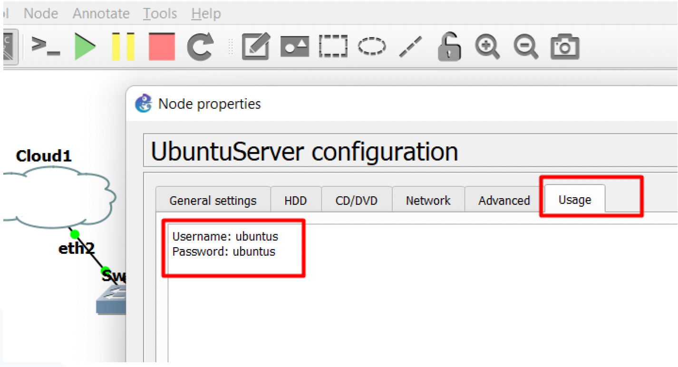Open the Tools menu
Viewport: 678px width, 367px height.
(x=160, y=13)
